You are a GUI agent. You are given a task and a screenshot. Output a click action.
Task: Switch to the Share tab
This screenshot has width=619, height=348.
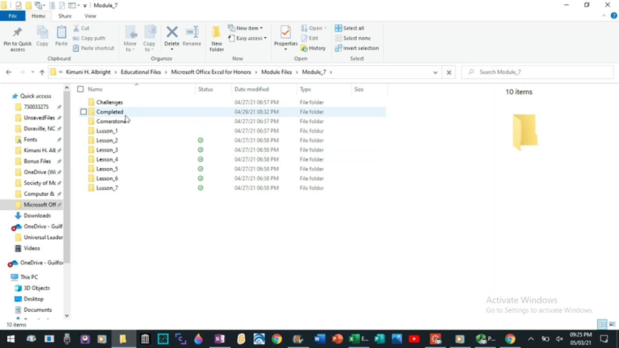pyautogui.click(x=65, y=16)
